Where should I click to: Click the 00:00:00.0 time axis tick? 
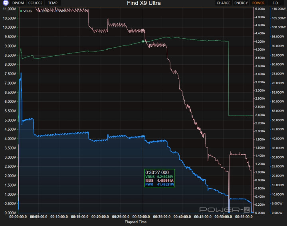[x=18, y=217]
